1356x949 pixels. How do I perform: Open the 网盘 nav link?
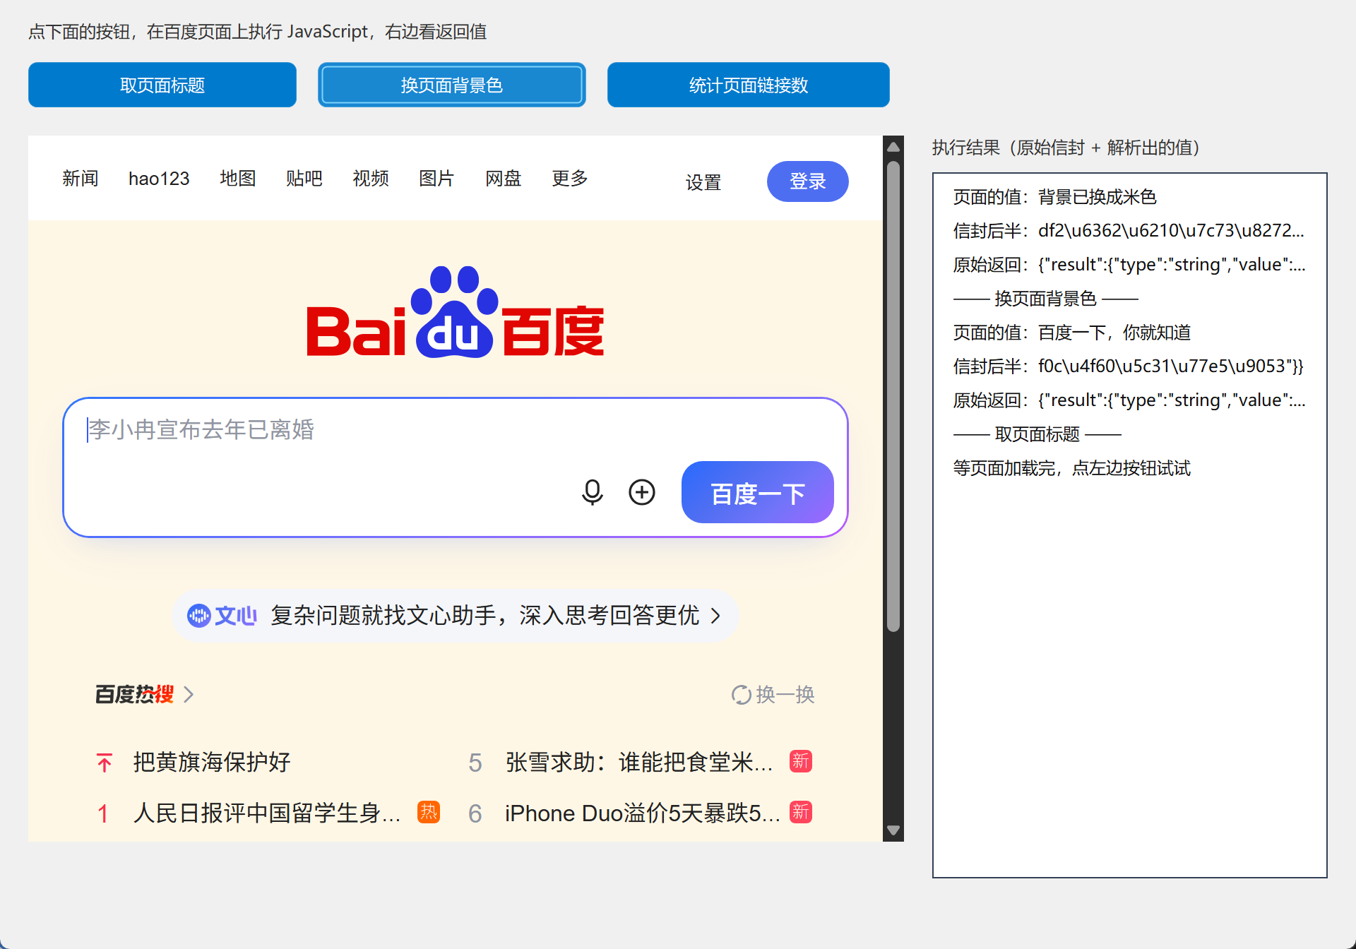tap(504, 179)
